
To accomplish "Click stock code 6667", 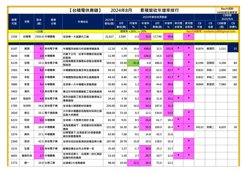I will pos(14,99).
